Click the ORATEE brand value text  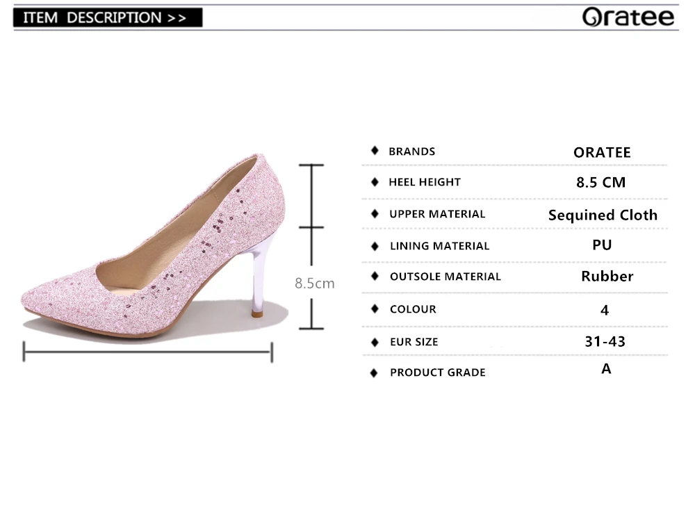pyautogui.click(x=602, y=152)
